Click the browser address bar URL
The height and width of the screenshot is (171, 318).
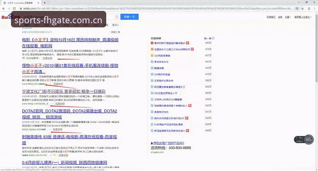pos(158,9)
